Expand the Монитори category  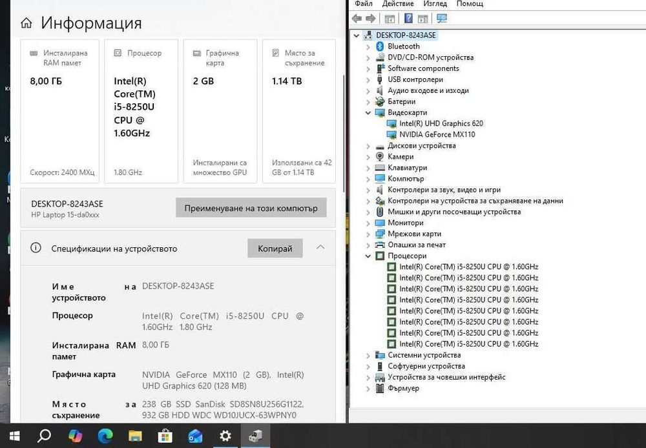tap(368, 223)
